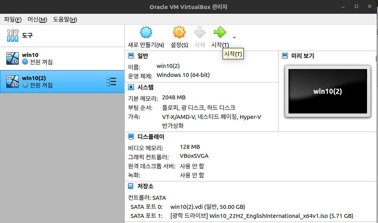Click power-off status icon under win10
Viewport: 378px width, 223px height.
(x=25, y=62)
